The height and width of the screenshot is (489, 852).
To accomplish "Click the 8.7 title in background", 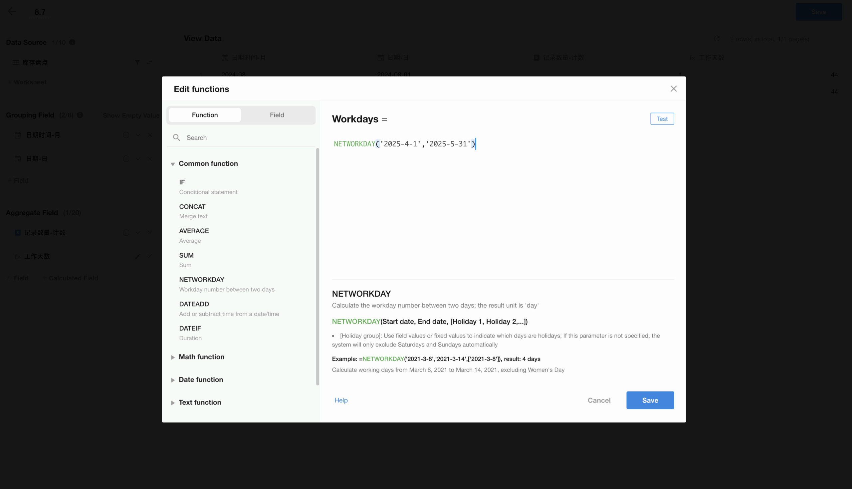I will 40,12.
